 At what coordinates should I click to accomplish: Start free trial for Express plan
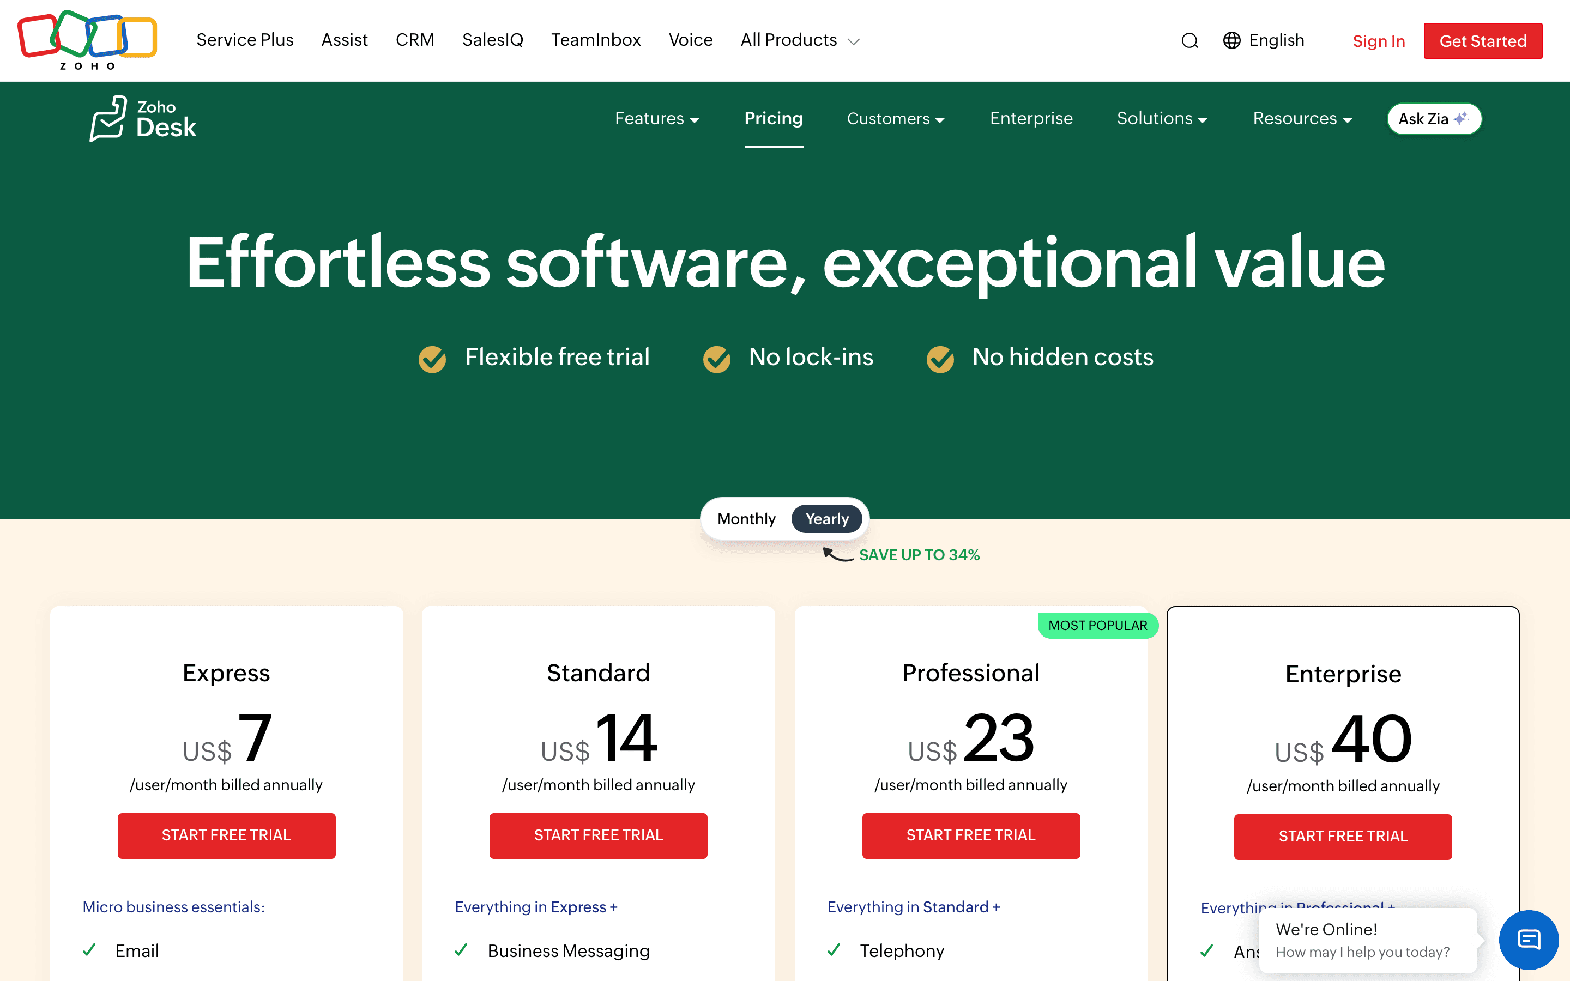[226, 835]
